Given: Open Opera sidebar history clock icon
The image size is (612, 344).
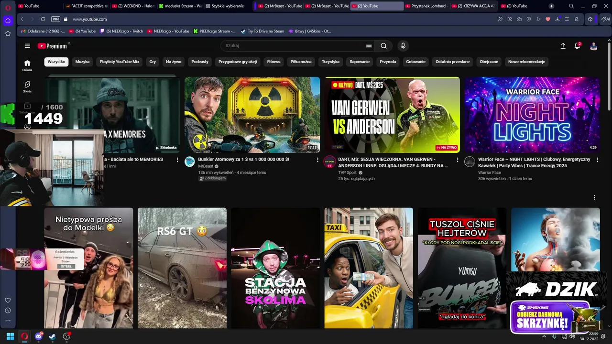Looking at the screenshot, I should pos(8,311).
